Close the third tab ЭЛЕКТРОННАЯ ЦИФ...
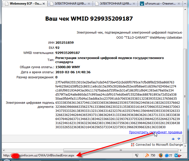The image size is (189, 161). (134, 4)
